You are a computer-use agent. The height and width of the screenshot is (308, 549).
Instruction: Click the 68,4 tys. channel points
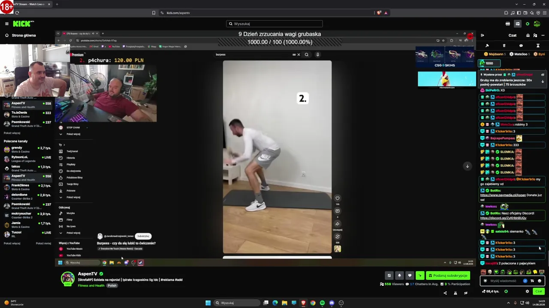tap(491, 291)
